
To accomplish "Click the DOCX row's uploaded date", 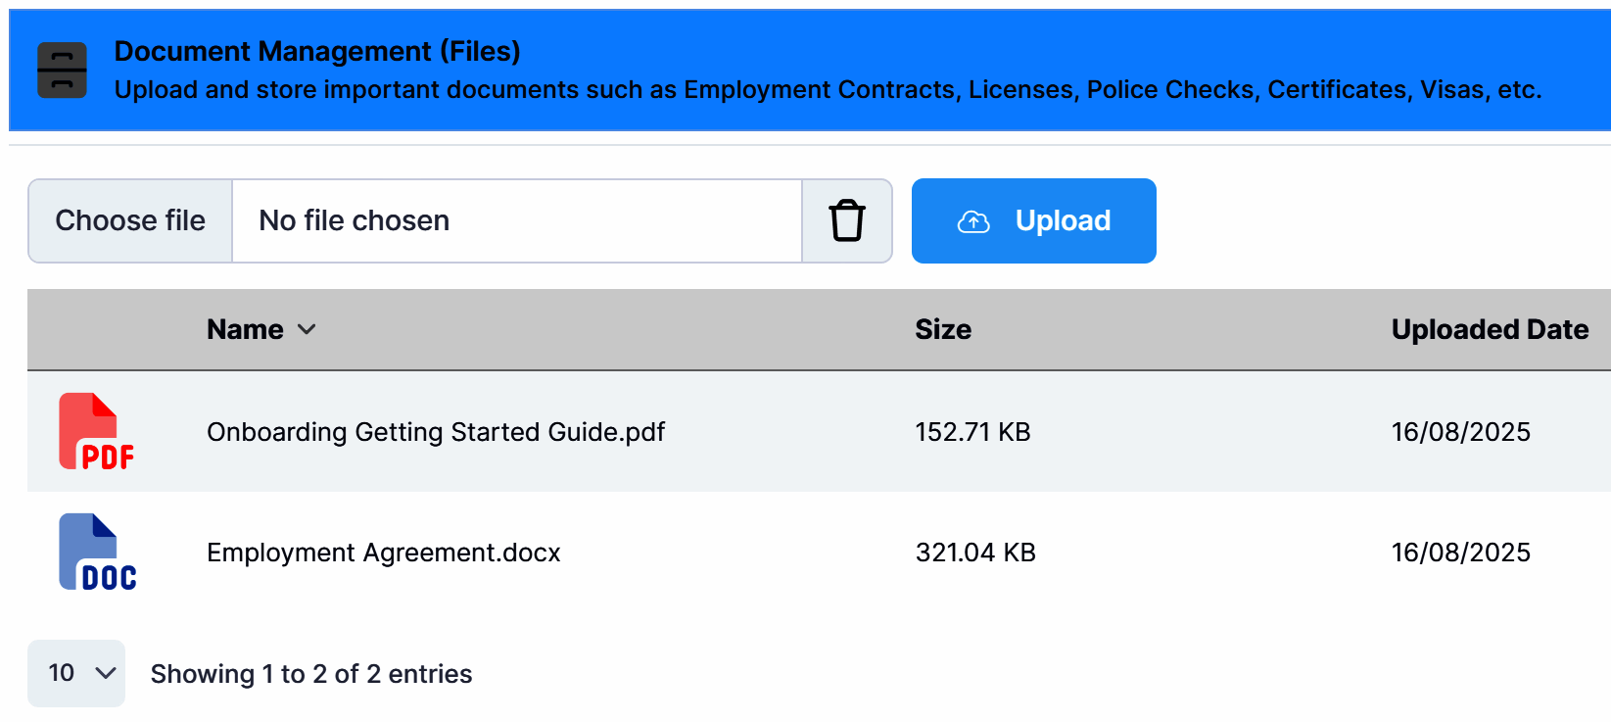I will pyautogui.click(x=1460, y=553).
